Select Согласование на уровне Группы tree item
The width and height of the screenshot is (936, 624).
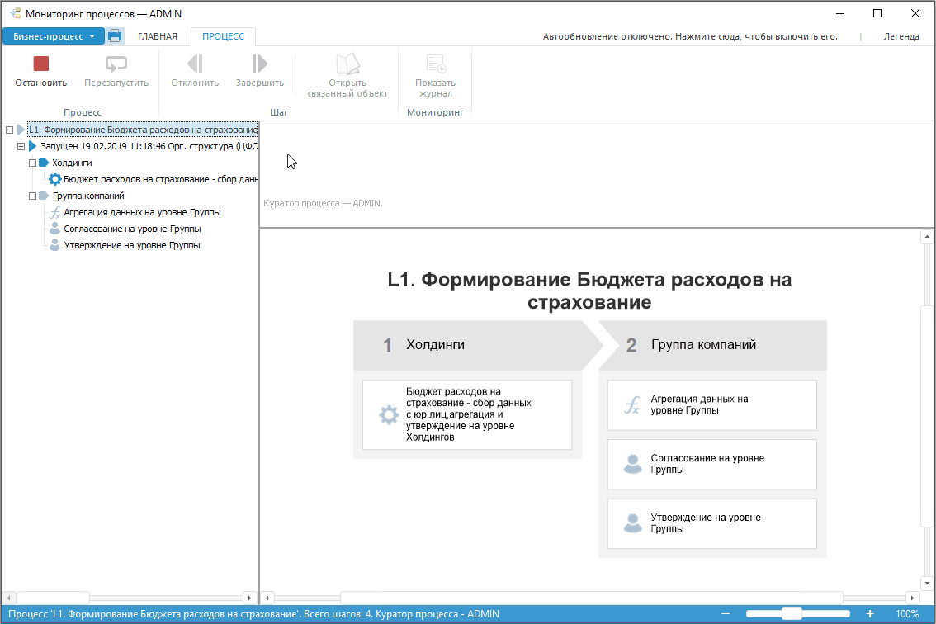pos(132,229)
